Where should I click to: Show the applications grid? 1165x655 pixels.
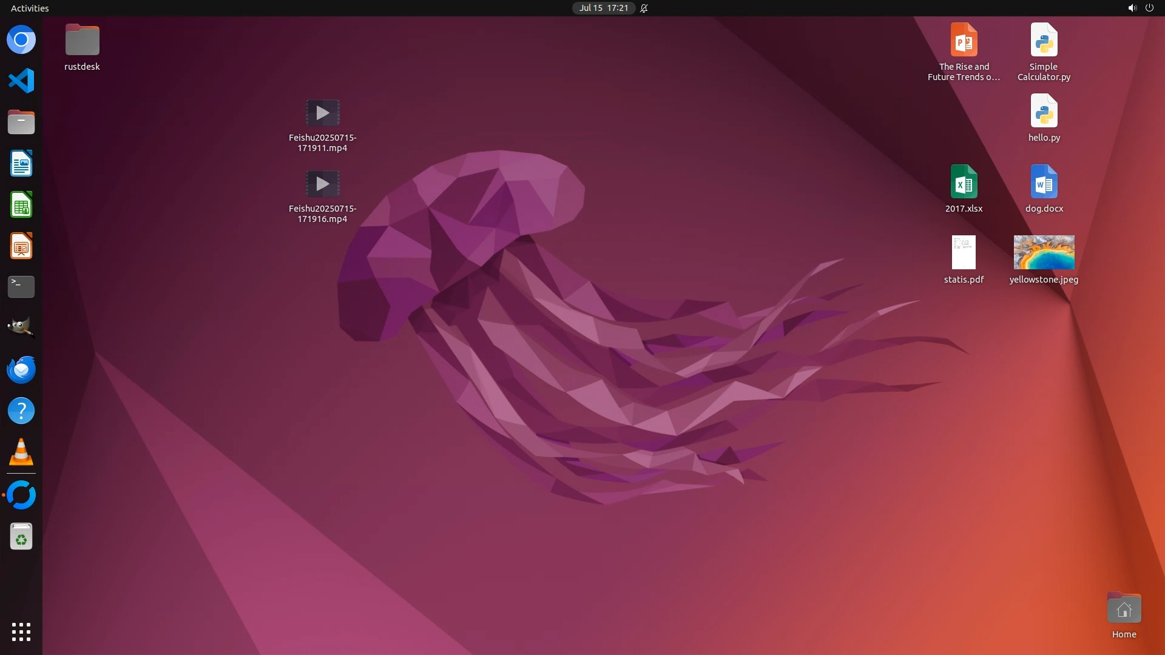pos(21,631)
